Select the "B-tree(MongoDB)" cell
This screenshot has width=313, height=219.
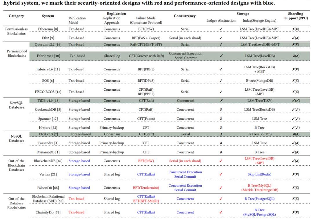tap(259, 81)
